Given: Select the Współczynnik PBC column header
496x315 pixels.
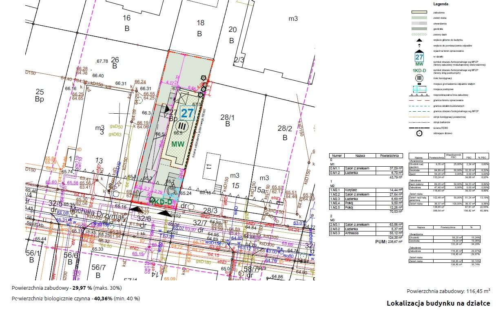Looking at the screenshot, I should [x=454, y=156].
